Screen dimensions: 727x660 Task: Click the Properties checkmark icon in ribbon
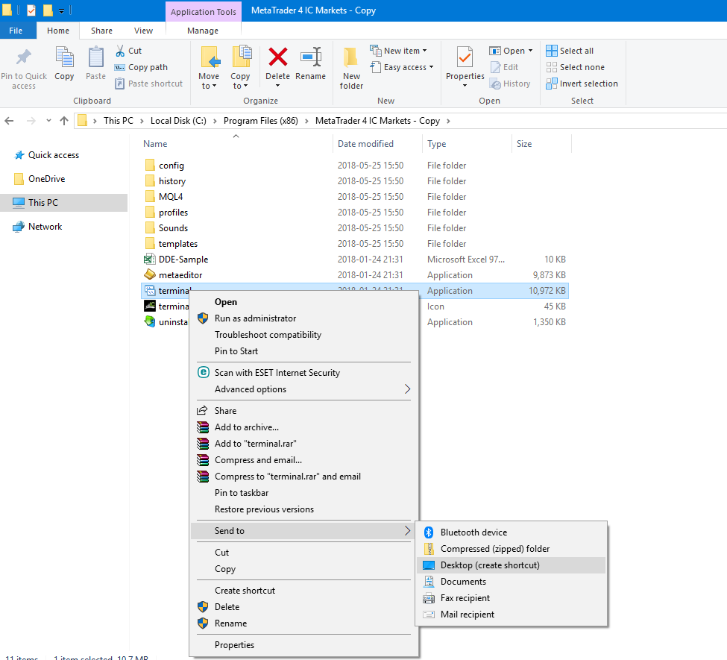pos(465,57)
